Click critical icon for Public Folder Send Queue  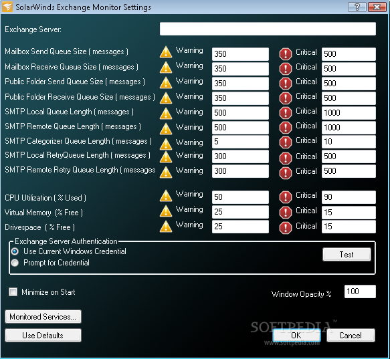point(286,84)
